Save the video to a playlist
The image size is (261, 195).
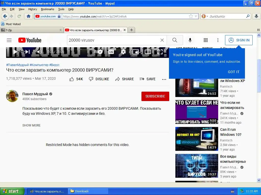coord(148,79)
